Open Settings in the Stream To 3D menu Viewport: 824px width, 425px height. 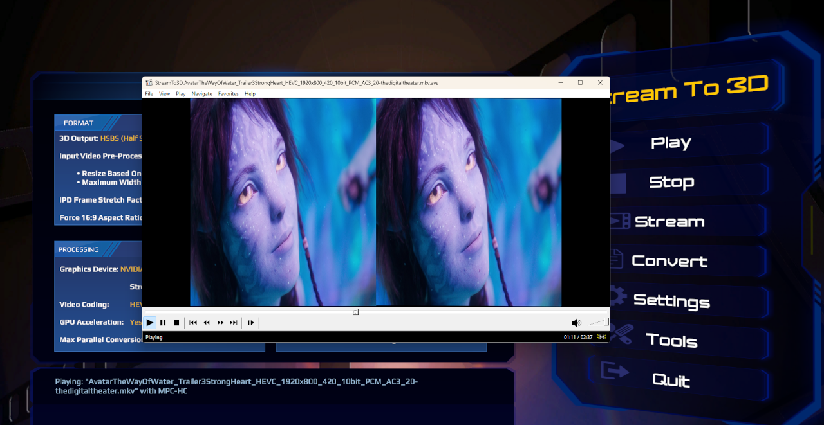(671, 301)
